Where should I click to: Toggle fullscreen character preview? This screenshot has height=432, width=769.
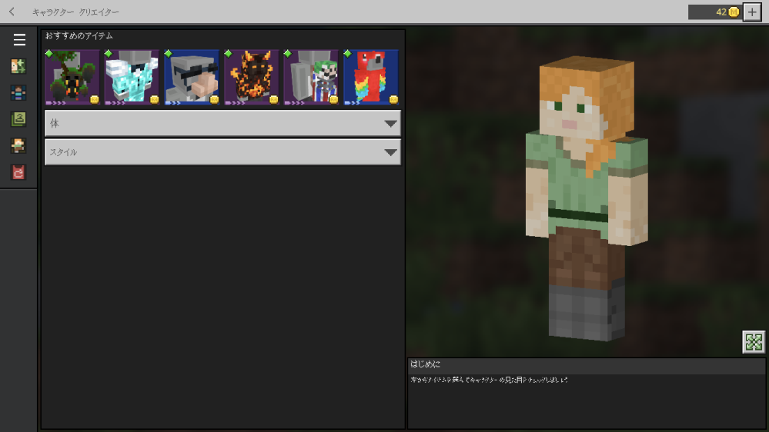point(754,342)
